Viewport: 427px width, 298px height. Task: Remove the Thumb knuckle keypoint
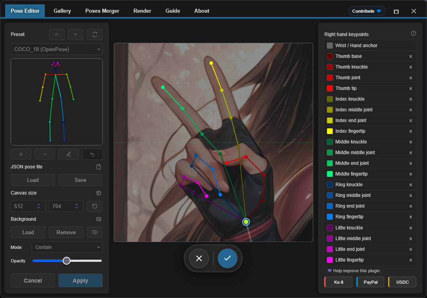(411, 67)
